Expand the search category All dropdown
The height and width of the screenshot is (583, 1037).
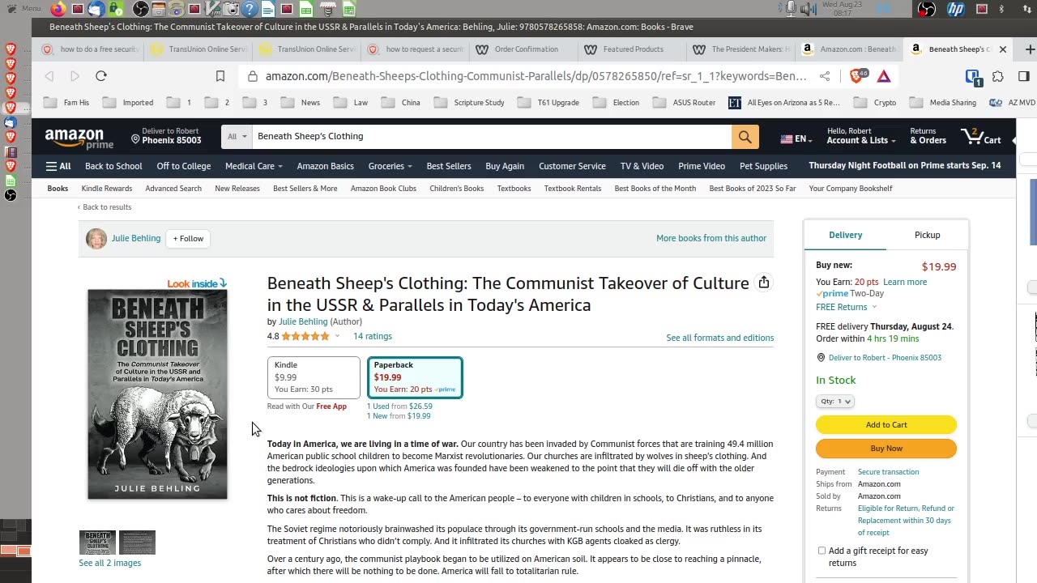click(237, 137)
